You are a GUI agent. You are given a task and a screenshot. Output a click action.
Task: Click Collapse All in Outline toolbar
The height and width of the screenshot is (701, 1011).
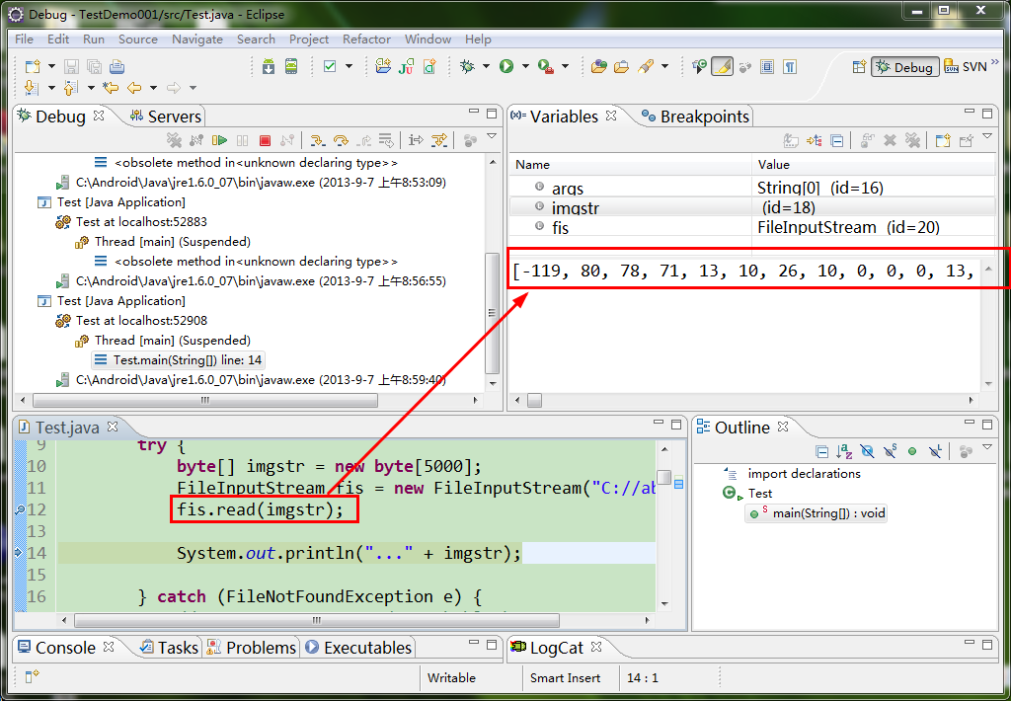click(821, 451)
